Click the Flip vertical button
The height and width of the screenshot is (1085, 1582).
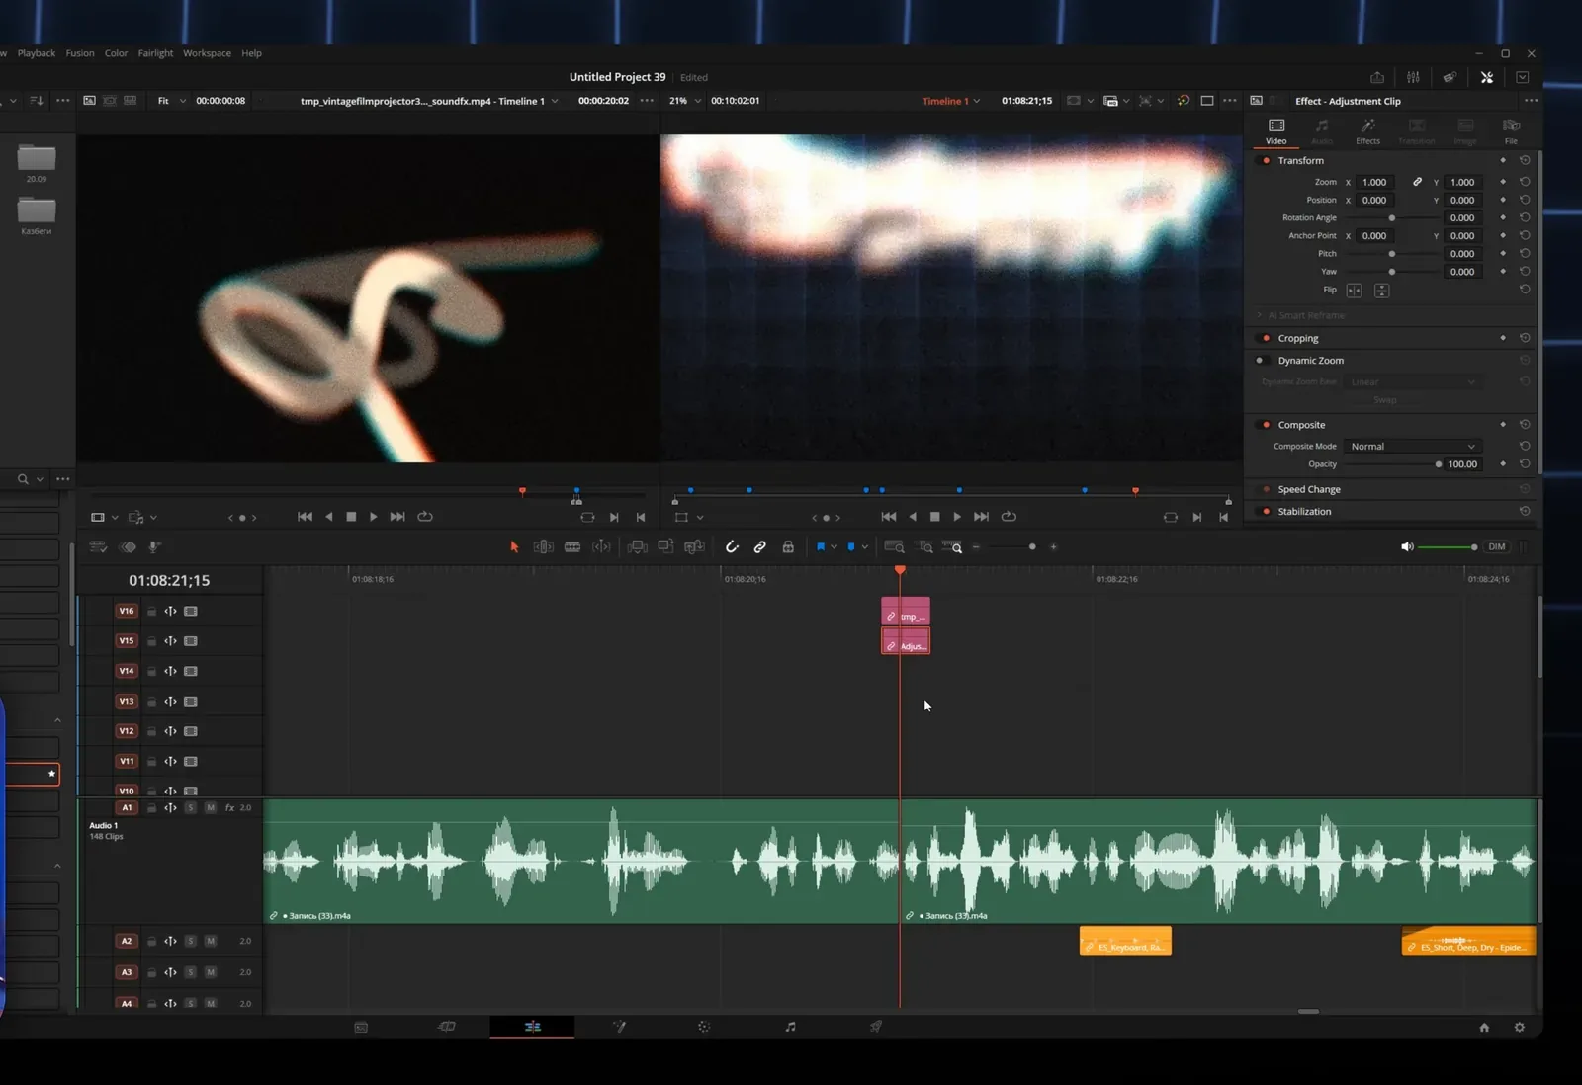(1382, 291)
